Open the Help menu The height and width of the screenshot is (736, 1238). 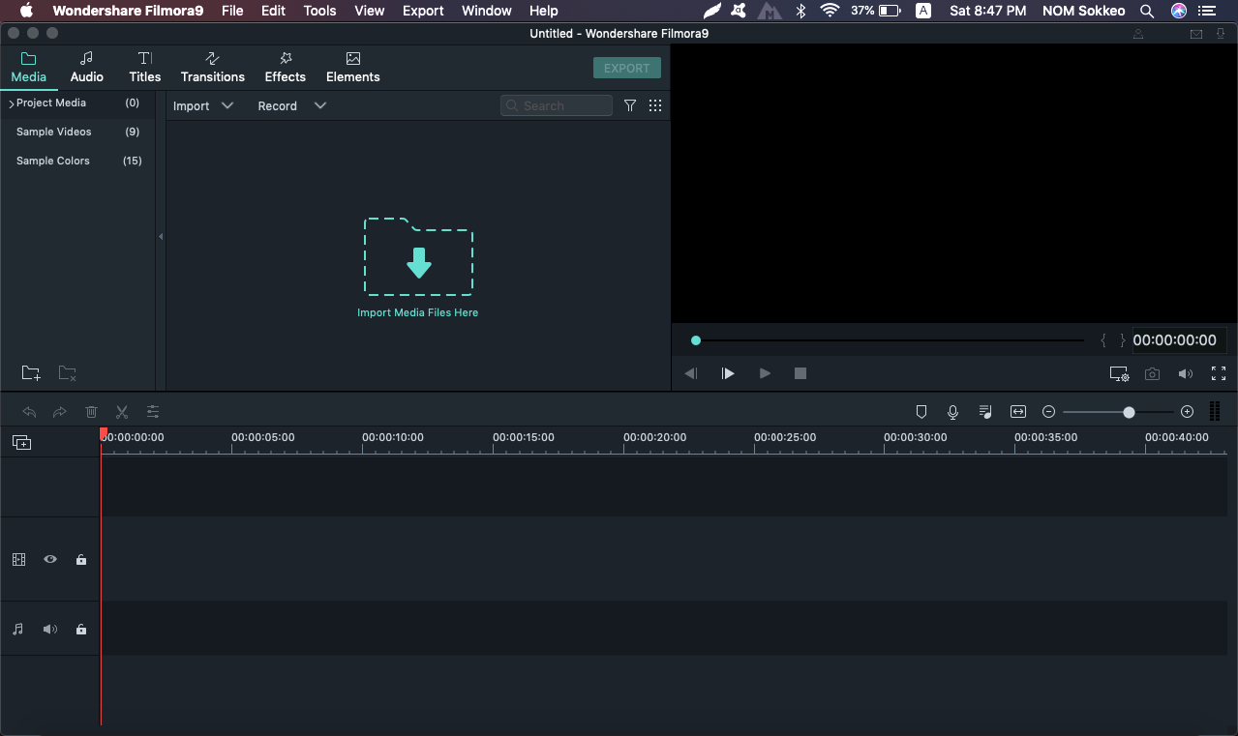pyautogui.click(x=544, y=11)
